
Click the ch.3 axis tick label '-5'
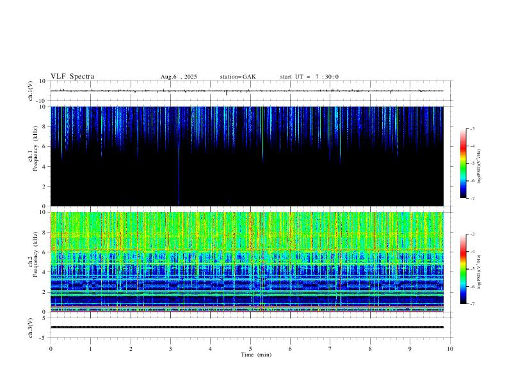[43, 338]
